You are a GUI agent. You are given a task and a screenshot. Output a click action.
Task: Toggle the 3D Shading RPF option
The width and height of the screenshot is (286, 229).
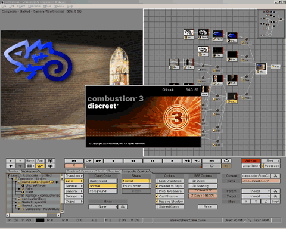pos(203,186)
